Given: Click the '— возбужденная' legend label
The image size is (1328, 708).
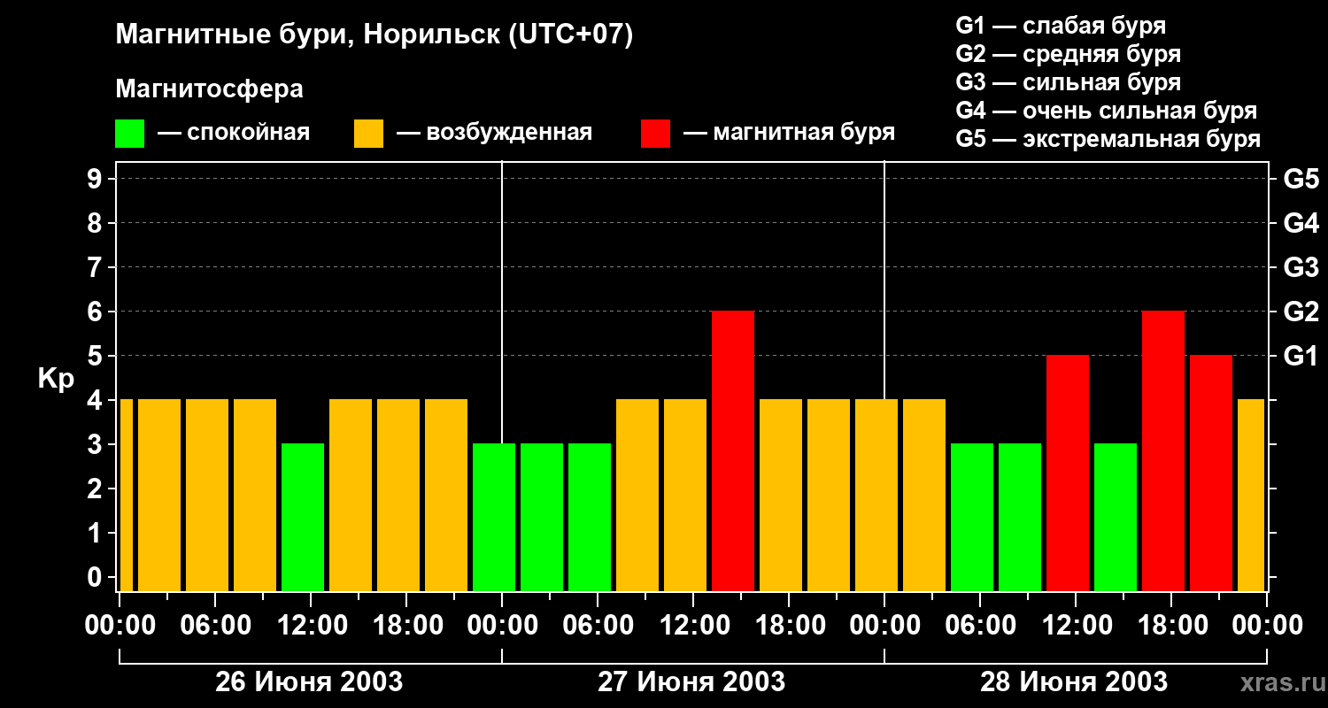Looking at the screenshot, I should [494, 133].
